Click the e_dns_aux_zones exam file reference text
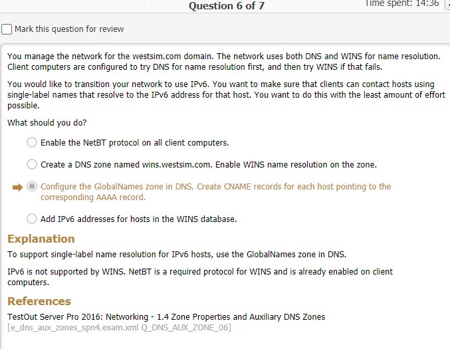Viewport: 450px width, 349px height. point(119,328)
